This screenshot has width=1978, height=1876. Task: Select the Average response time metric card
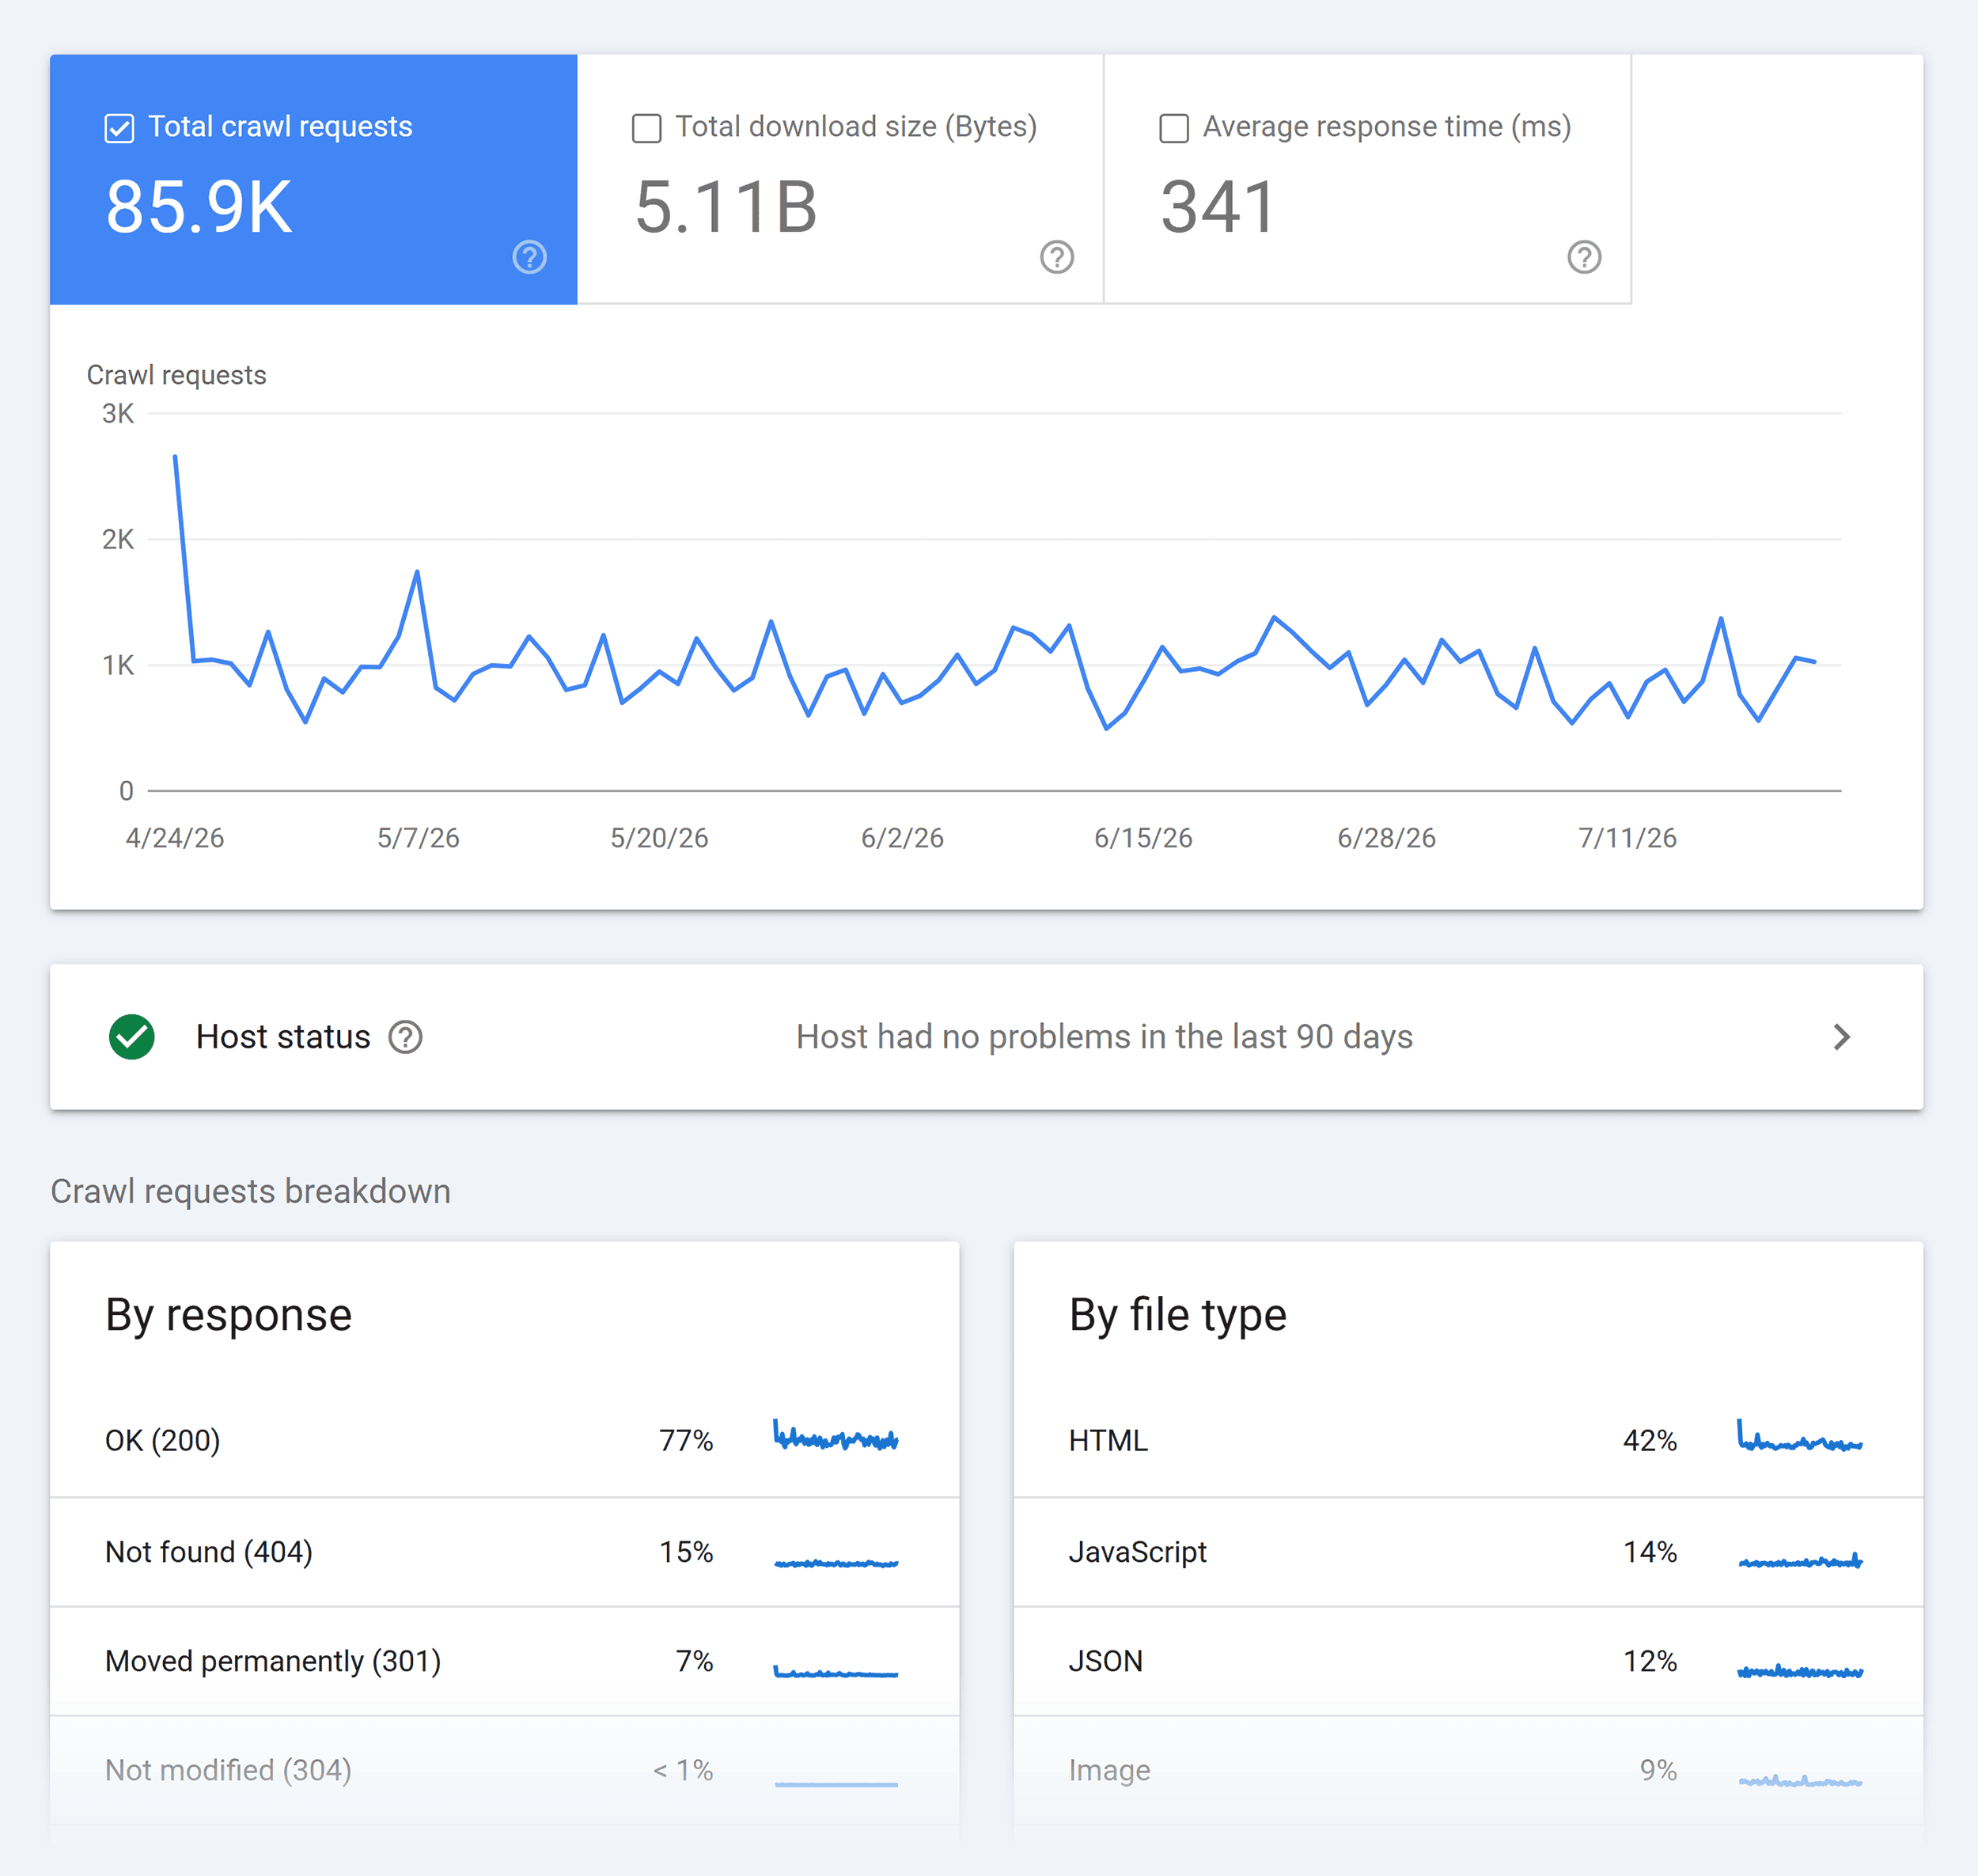pyautogui.click(x=1367, y=179)
